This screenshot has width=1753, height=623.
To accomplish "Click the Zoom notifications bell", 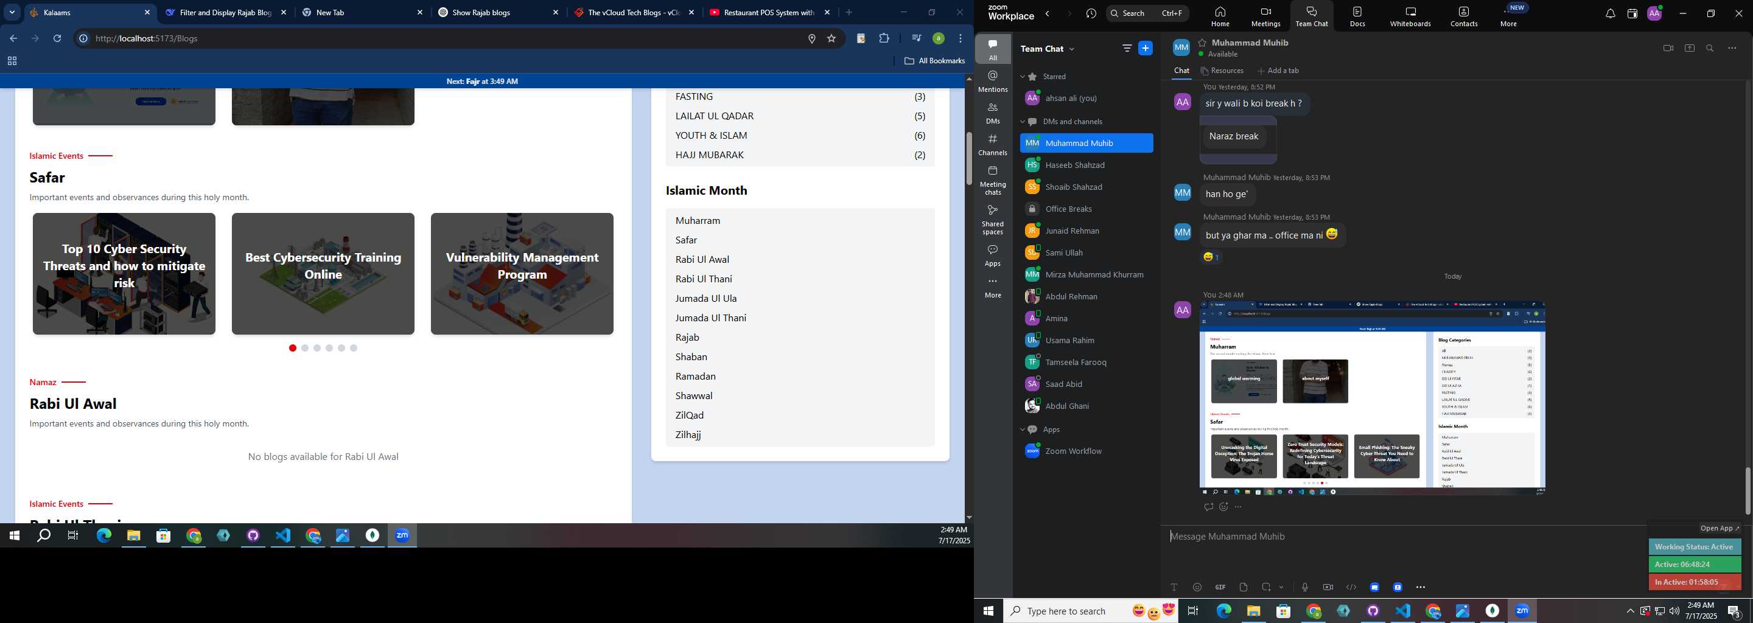I will [x=1610, y=13].
